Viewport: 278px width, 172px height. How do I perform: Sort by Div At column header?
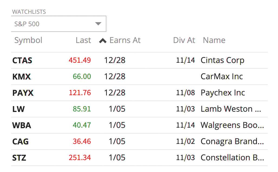184,40
